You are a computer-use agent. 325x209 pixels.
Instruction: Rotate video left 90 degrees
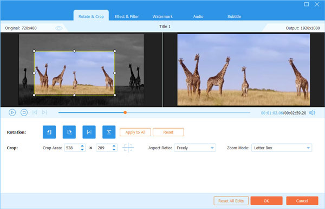tap(49, 132)
